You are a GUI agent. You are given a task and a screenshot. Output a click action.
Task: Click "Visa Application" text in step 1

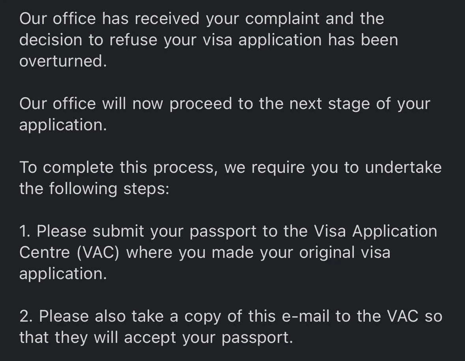(x=375, y=231)
